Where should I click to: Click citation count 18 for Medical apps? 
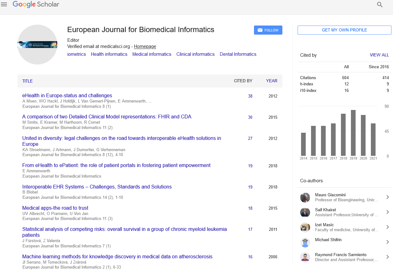(x=250, y=208)
